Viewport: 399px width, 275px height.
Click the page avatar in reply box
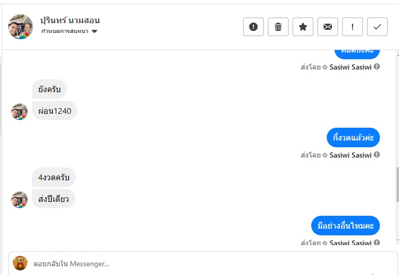pyautogui.click(x=20, y=263)
